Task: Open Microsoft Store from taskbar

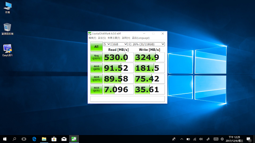Action: tap(54, 139)
